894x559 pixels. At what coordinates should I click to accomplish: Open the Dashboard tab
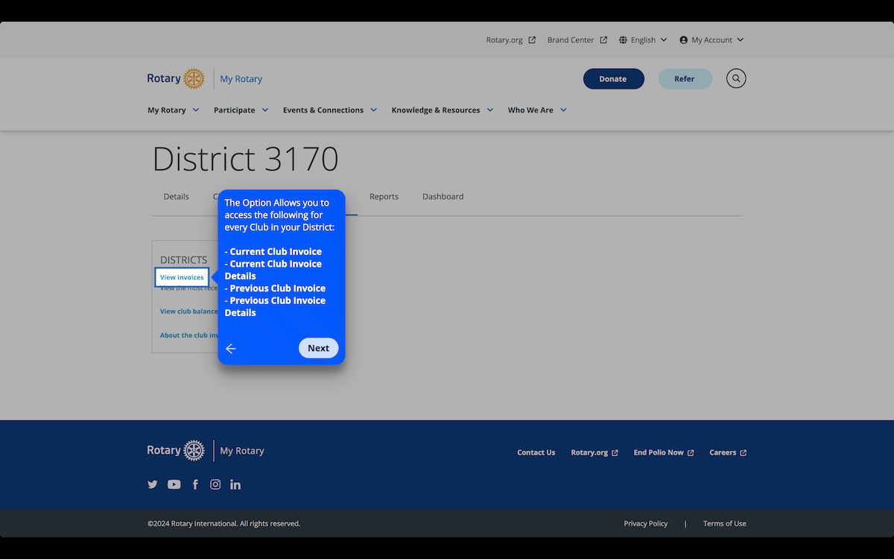tap(443, 197)
